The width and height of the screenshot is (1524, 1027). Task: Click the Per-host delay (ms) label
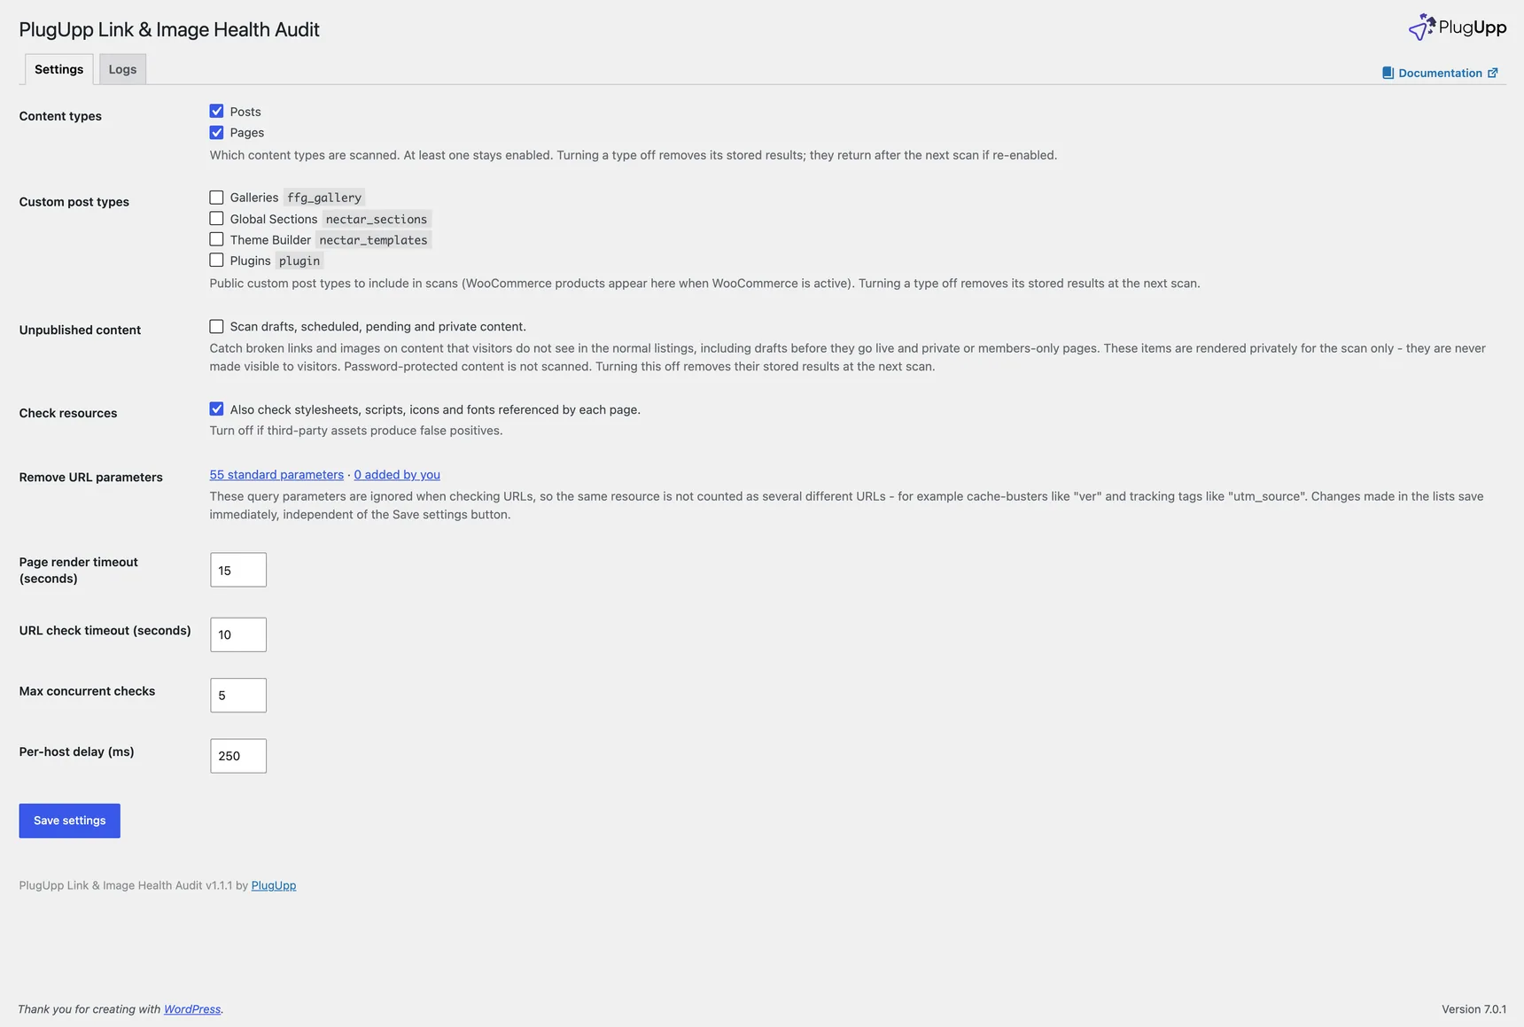coord(77,751)
